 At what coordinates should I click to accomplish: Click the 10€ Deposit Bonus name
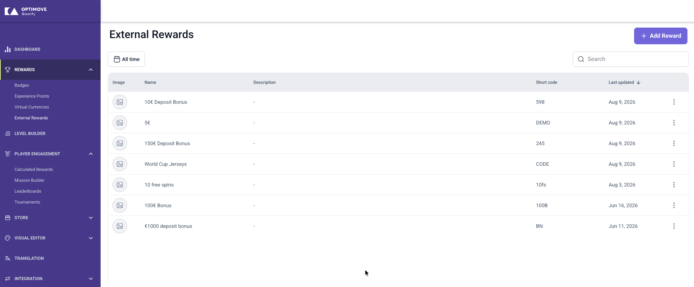click(x=166, y=102)
